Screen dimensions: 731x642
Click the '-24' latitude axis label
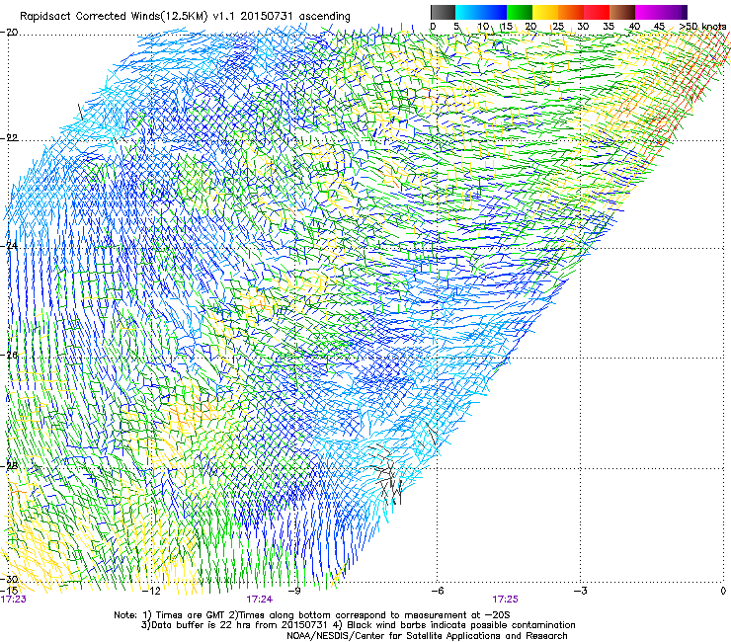tap(9, 246)
